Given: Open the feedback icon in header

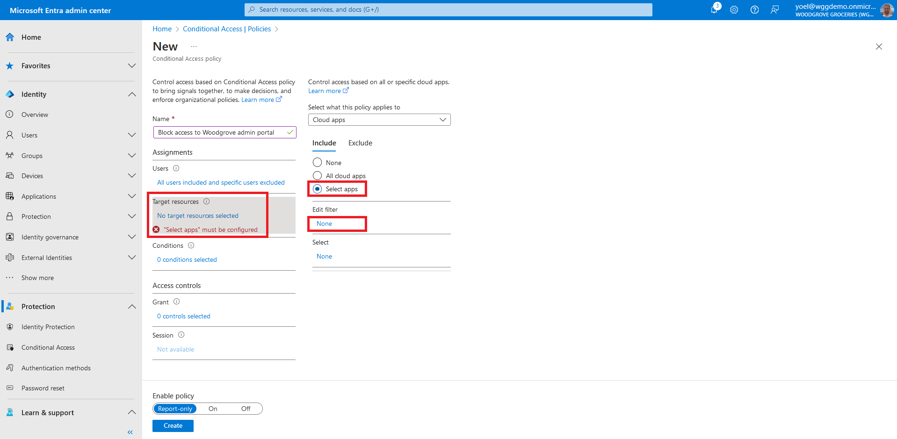Looking at the screenshot, I should point(774,10).
